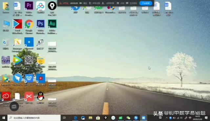Select the WPS Office desktop icon
The image size is (210, 121).
click(x=29, y=78)
